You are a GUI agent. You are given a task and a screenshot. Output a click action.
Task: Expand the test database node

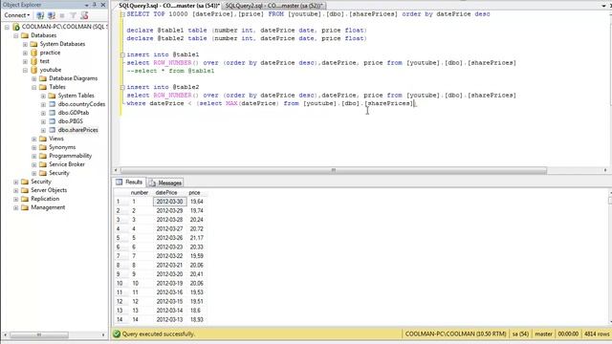pos(25,61)
